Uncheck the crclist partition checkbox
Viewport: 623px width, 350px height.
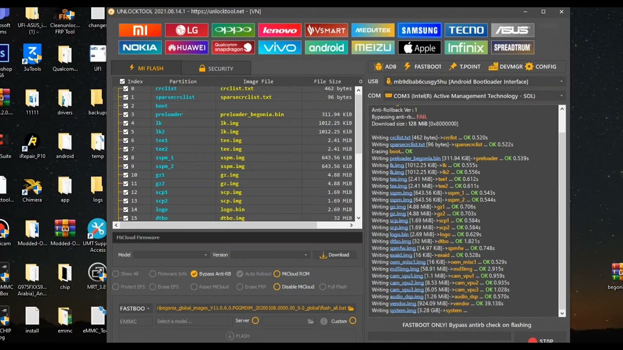point(126,88)
